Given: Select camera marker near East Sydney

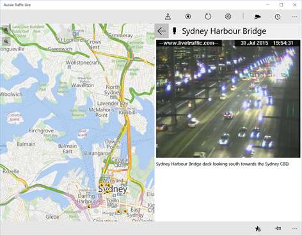Looking at the screenshot, I should pos(125,211).
